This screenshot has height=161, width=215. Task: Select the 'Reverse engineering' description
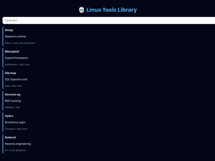[18, 144]
